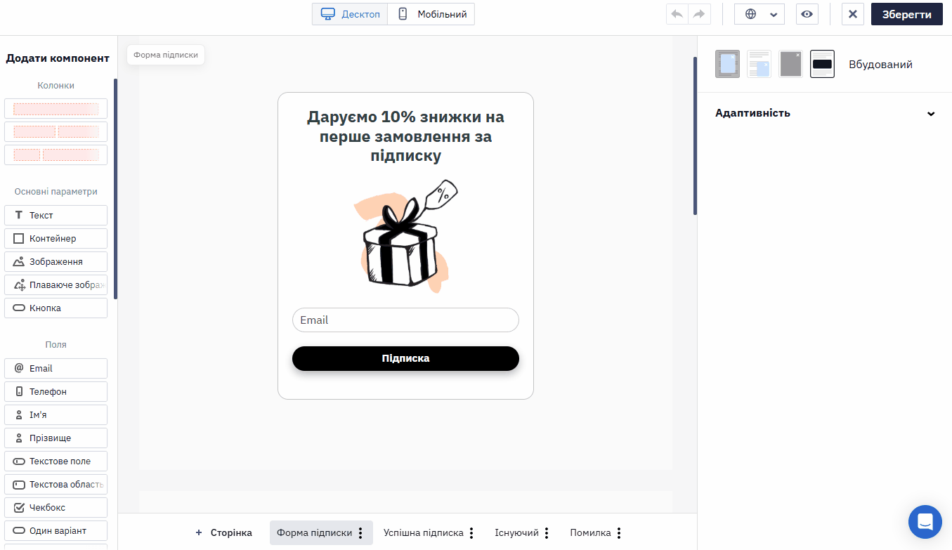The height and width of the screenshot is (550, 952).
Task: Select the Форма підписки page tab
Action: pos(315,533)
